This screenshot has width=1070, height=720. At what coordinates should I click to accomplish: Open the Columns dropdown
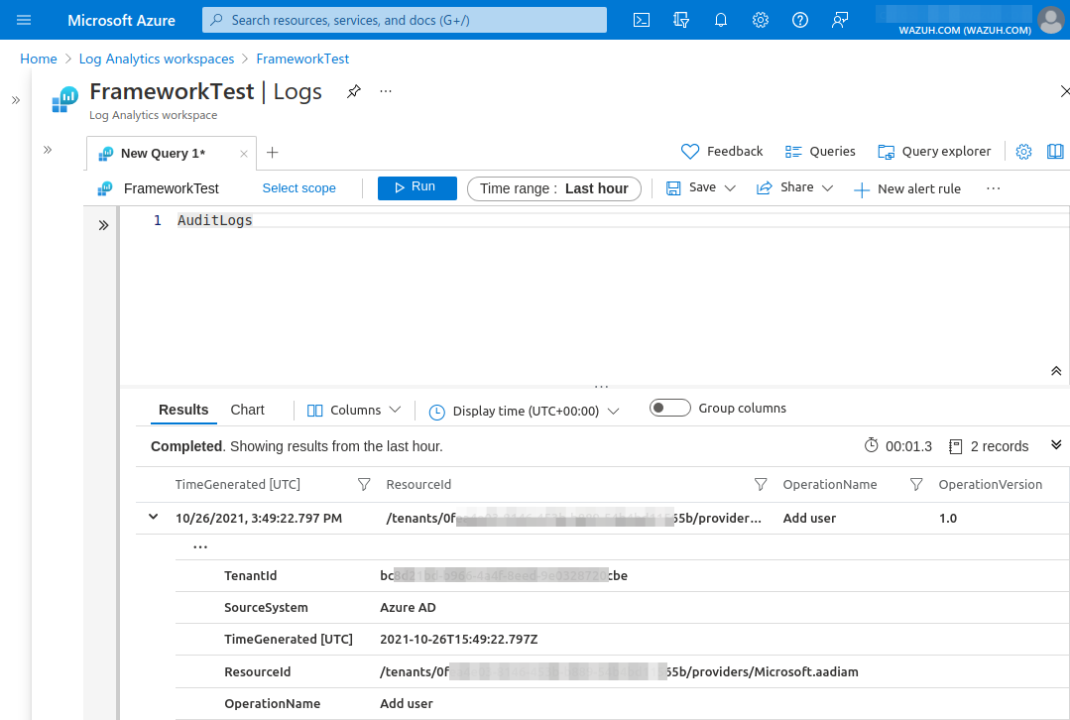click(x=353, y=411)
